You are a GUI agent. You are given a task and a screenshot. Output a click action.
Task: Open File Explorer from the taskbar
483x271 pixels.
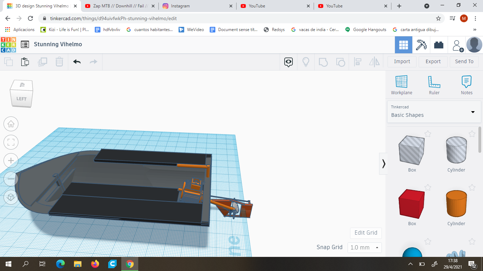coord(78,264)
